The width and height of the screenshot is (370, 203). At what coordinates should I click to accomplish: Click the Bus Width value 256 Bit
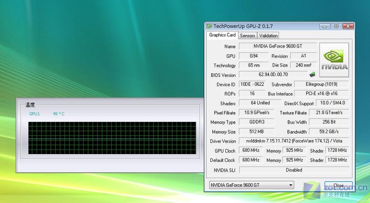329,122
